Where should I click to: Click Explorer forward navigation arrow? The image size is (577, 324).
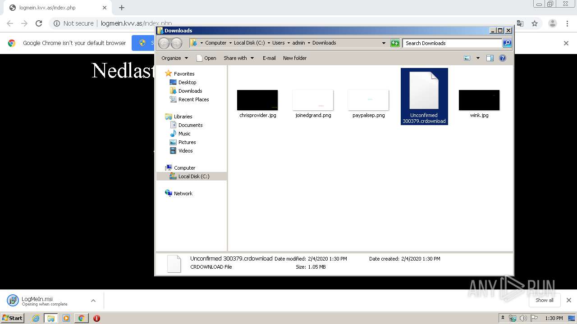tap(176, 43)
